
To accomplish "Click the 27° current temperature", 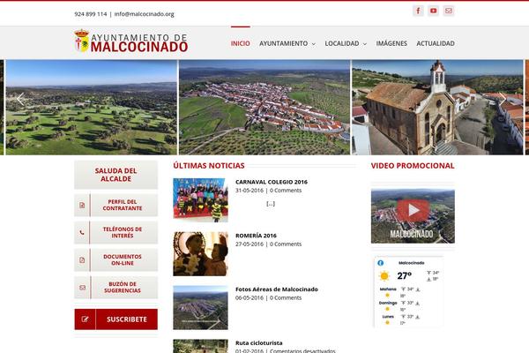I will coord(404,275).
